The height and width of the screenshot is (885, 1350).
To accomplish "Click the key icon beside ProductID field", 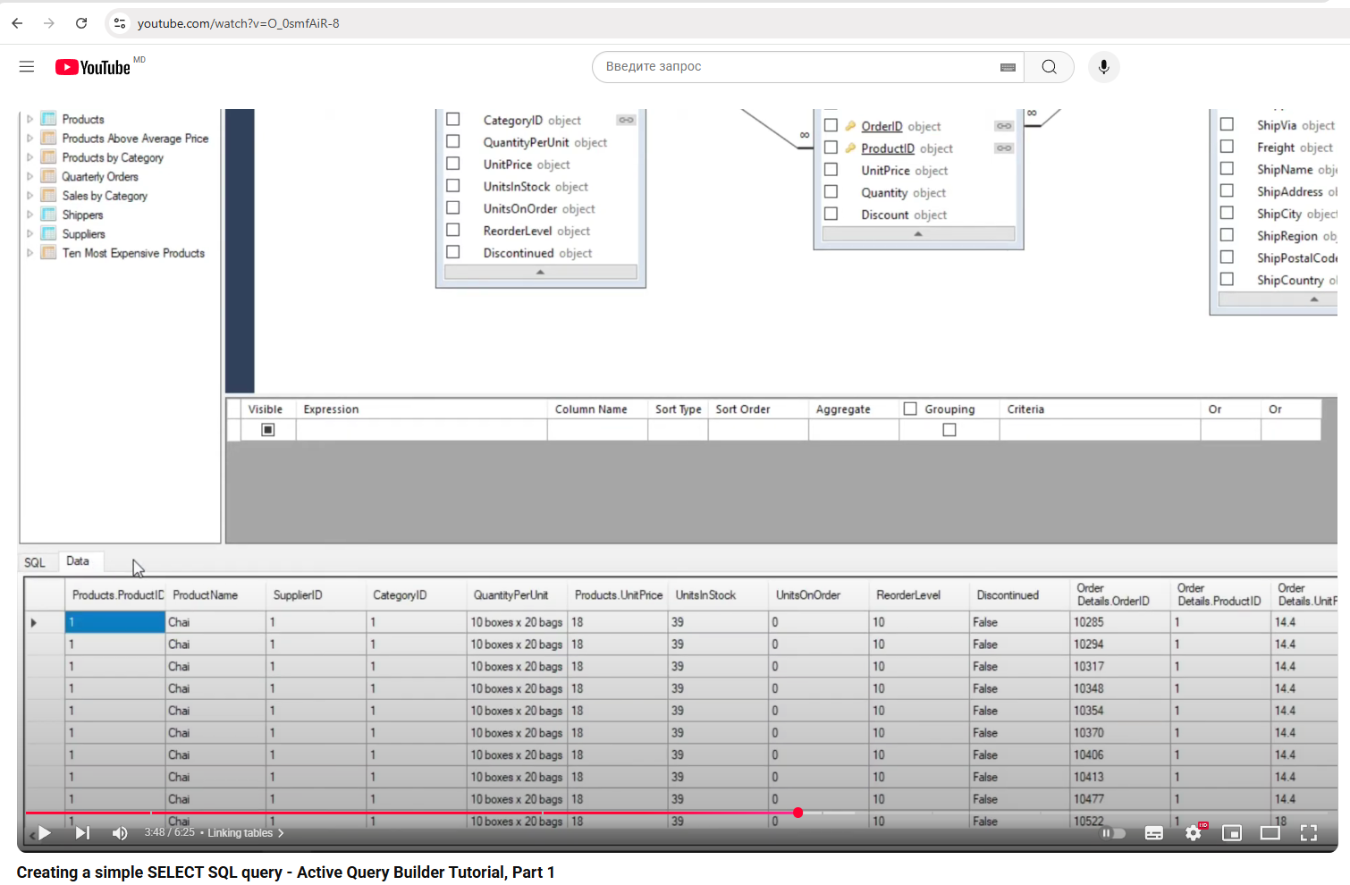I will tap(850, 148).
